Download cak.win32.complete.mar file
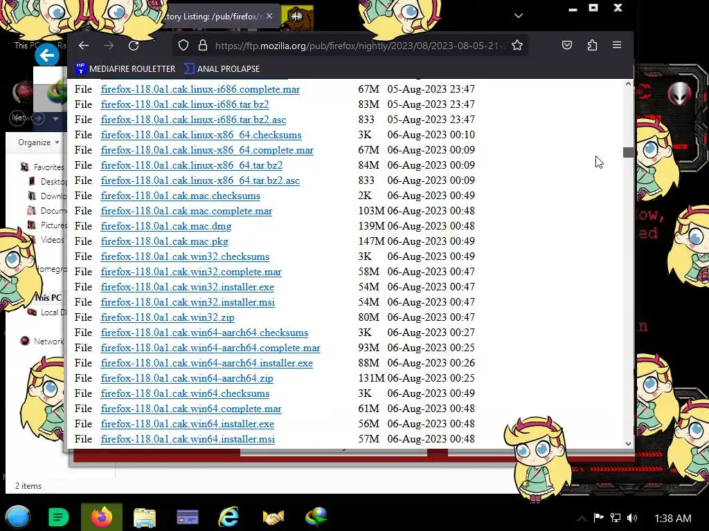709x531 pixels. tap(191, 272)
